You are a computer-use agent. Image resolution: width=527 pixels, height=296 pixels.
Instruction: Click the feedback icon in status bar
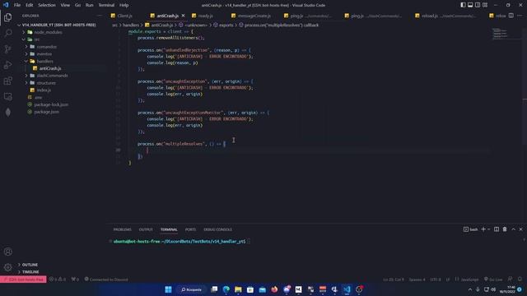tap(510, 280)
